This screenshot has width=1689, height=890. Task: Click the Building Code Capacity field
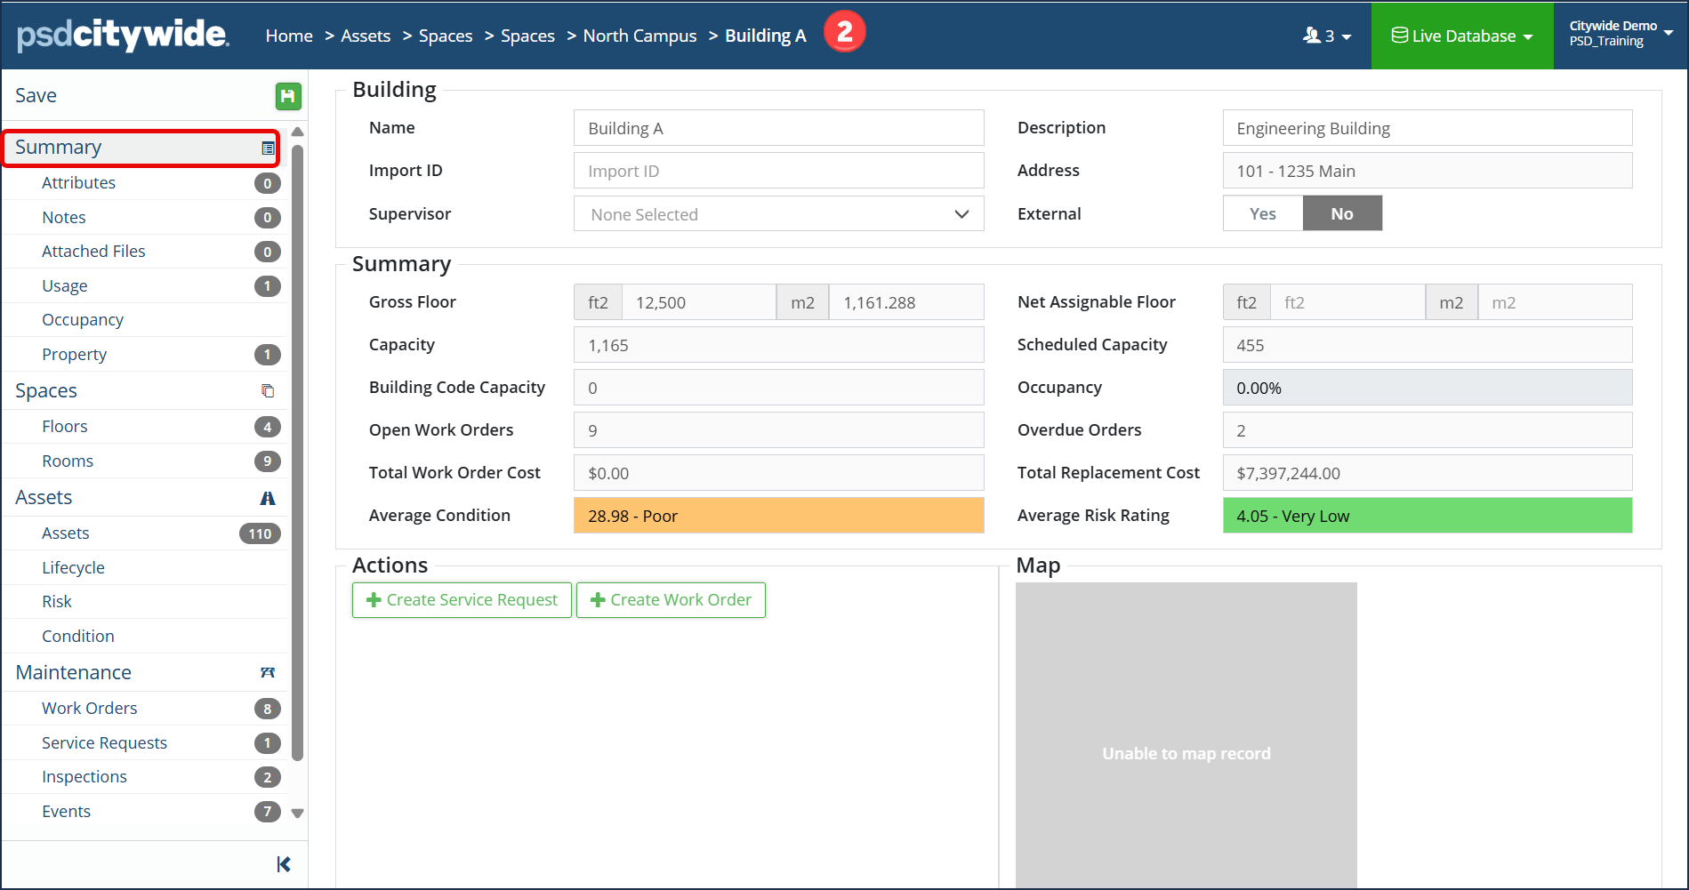coord(779,388)
